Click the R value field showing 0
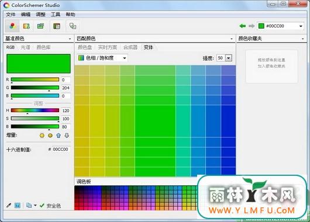Screen dimensions: 310x222 point(66,80)
